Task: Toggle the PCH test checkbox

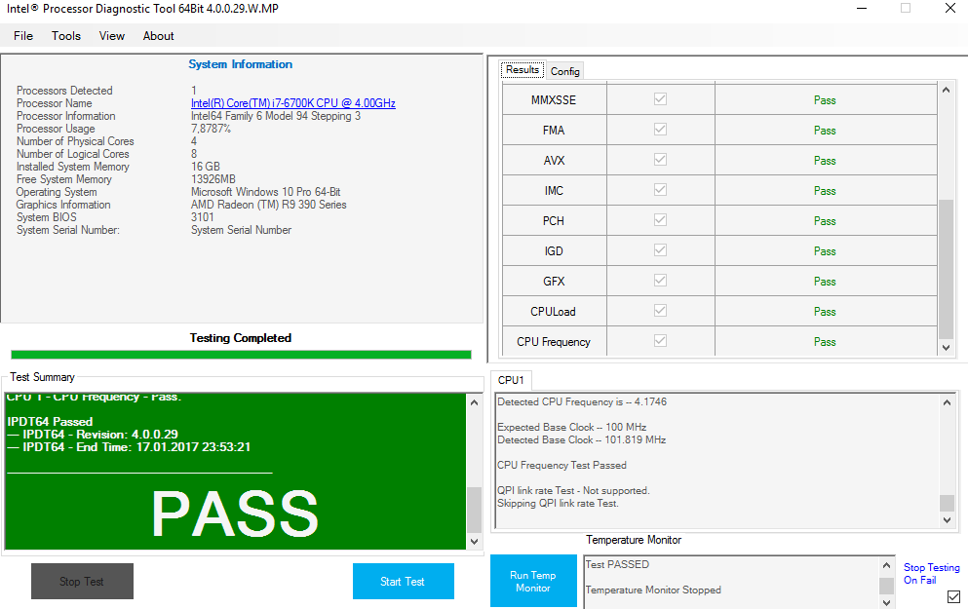Action: tap(661, 220)
